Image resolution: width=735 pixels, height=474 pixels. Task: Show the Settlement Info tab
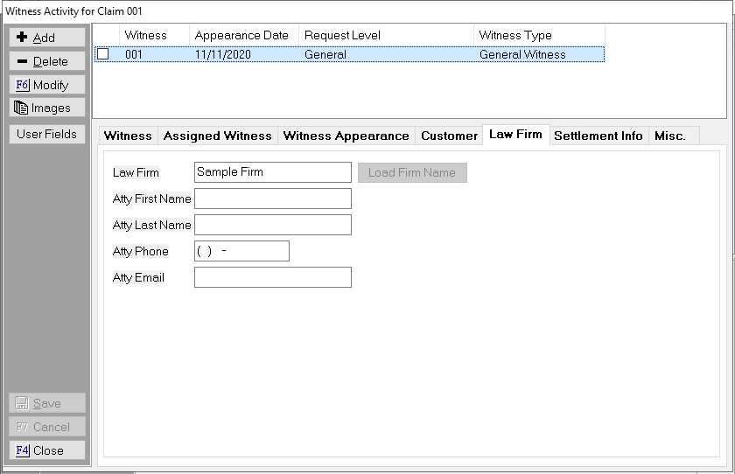point(598,136)
